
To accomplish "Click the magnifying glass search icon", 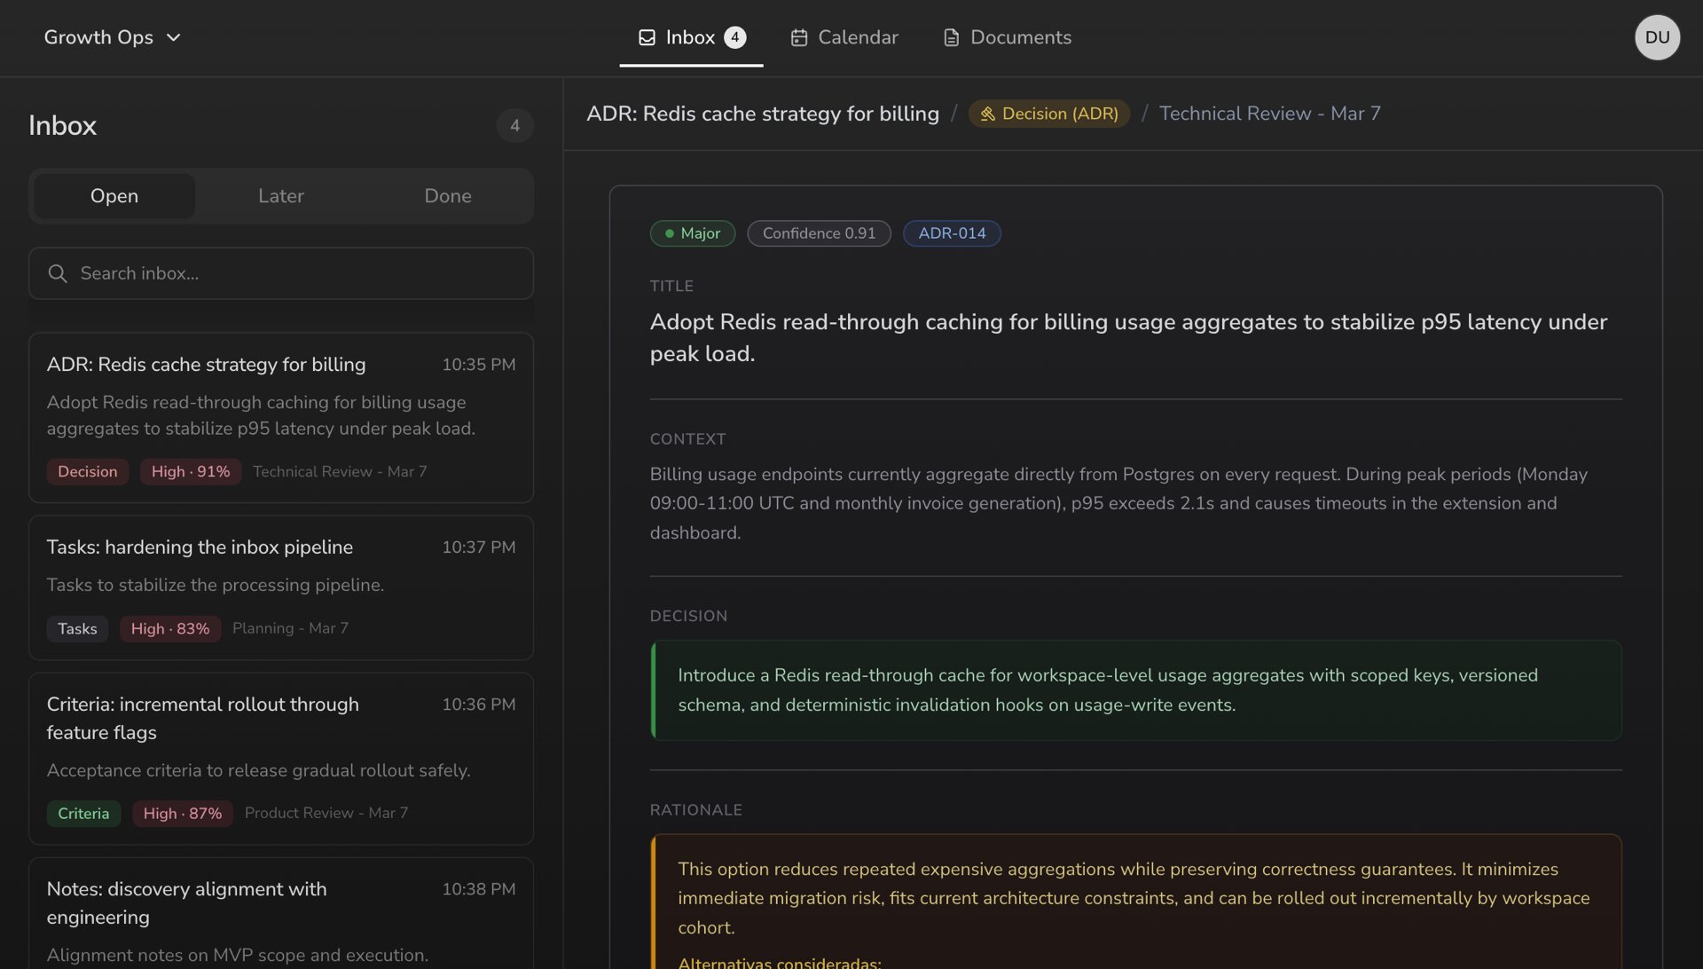I will (58, 273).
